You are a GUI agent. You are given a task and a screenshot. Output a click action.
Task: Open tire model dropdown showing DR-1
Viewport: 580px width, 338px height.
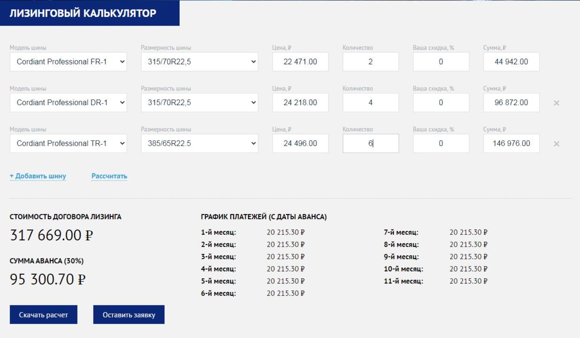pyautogui.click(x=68, y=103)
